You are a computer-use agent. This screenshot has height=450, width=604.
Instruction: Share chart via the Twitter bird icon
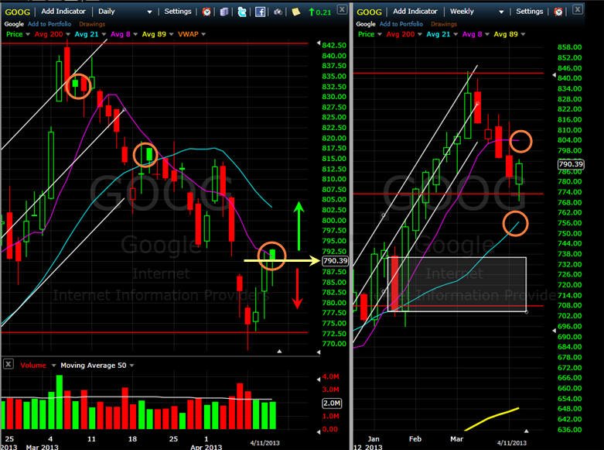pos(242,12)
